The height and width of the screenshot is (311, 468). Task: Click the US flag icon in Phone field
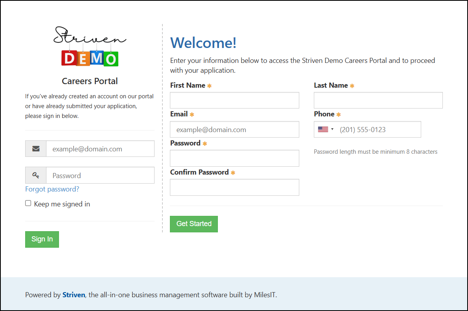323,129
